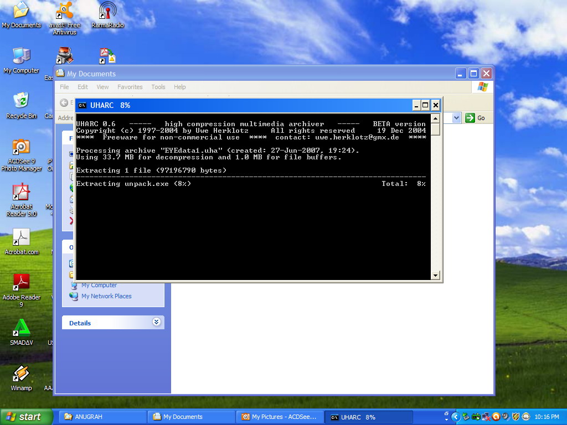Select the avast! Free Antivirus shortcut
This screenshot has height=425, width=567.
64,18
